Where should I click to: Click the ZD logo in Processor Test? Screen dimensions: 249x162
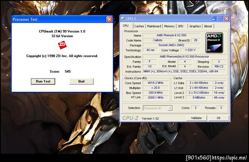tap(62, 45)
